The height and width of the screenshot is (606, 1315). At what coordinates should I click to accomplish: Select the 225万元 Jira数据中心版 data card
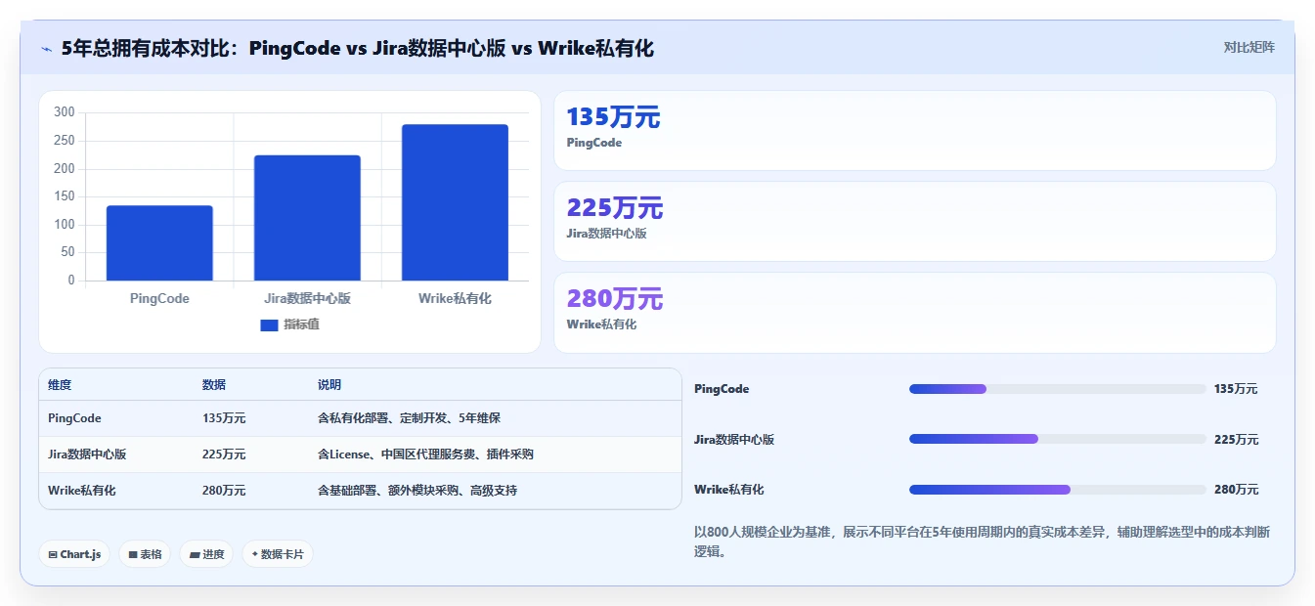click(x=914, y=222)
